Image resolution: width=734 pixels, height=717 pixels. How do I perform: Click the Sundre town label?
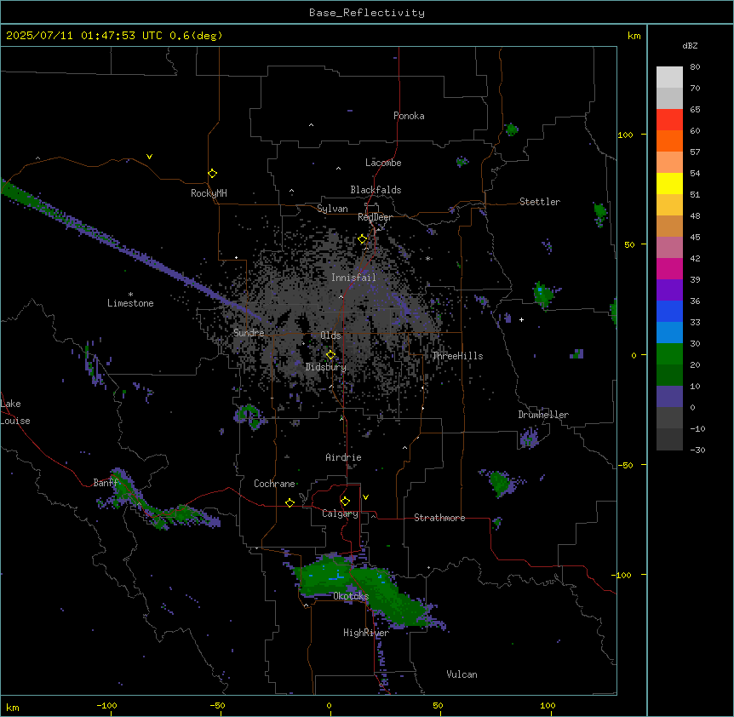249,333
